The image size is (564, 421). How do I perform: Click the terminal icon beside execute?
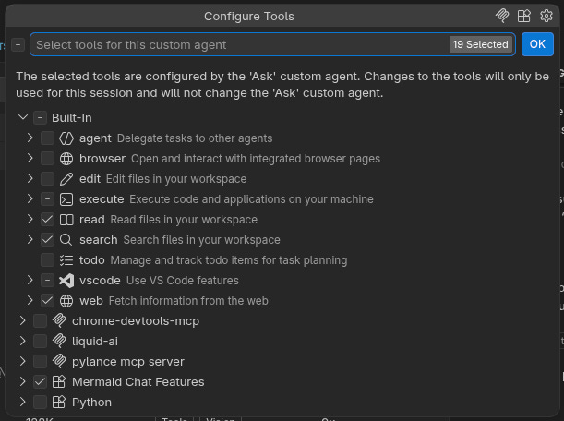click(66, 199)
